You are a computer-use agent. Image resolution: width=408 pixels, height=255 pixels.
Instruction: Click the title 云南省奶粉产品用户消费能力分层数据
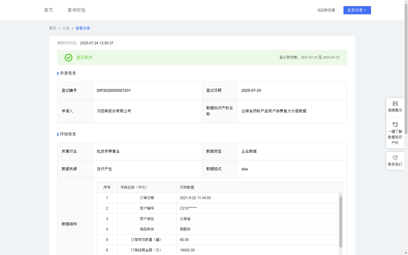point(274,111)
